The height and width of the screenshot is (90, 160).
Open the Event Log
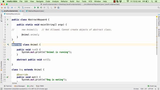[152, 86]
